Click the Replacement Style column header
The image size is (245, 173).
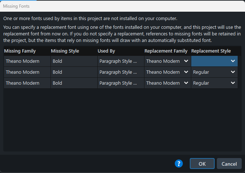click(x=211, y=51)
